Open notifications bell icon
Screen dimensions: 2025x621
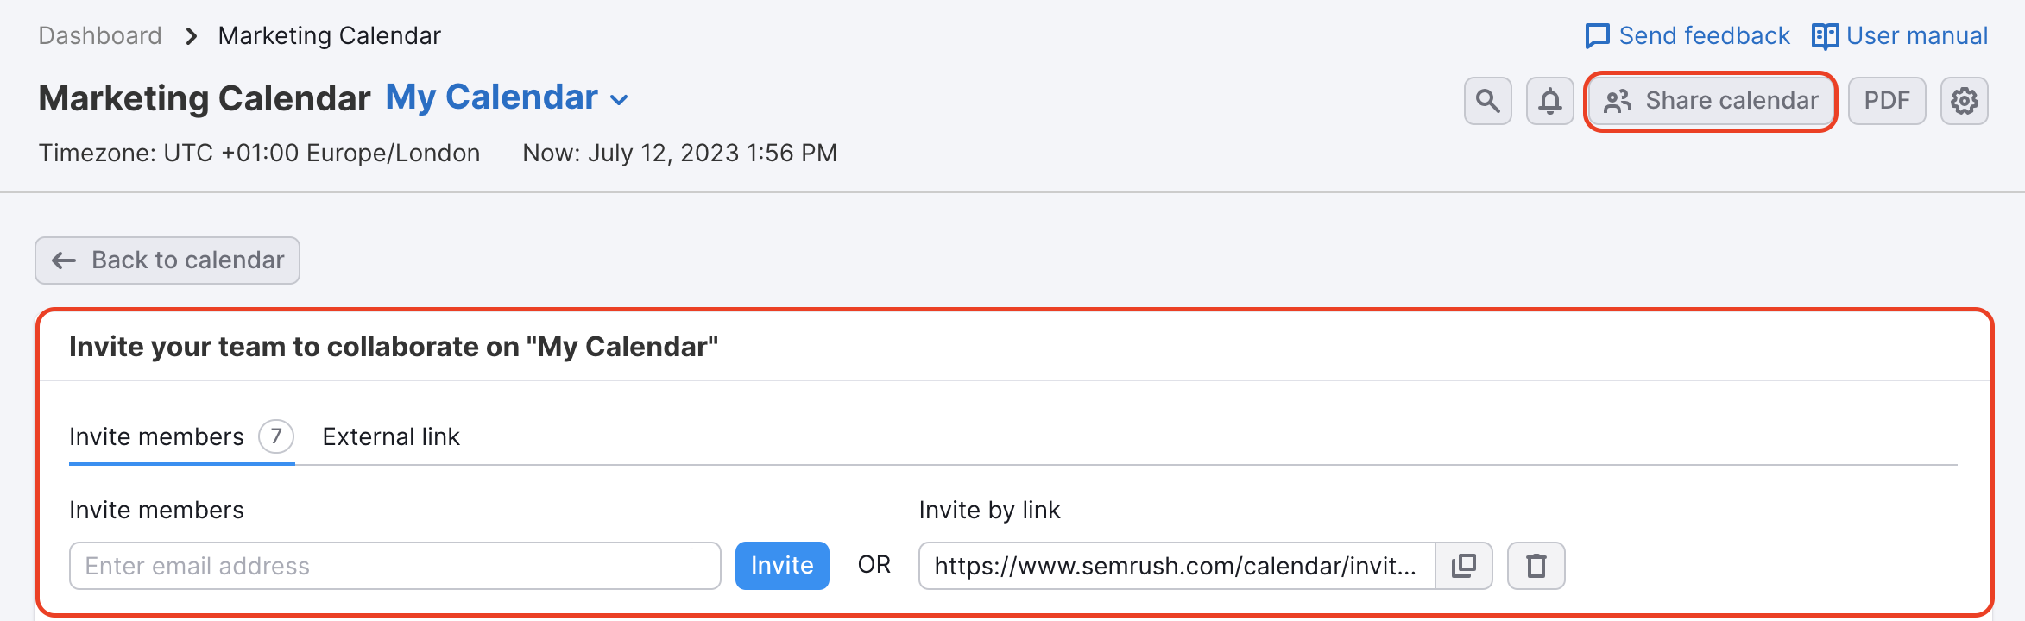coord(1549,101)
